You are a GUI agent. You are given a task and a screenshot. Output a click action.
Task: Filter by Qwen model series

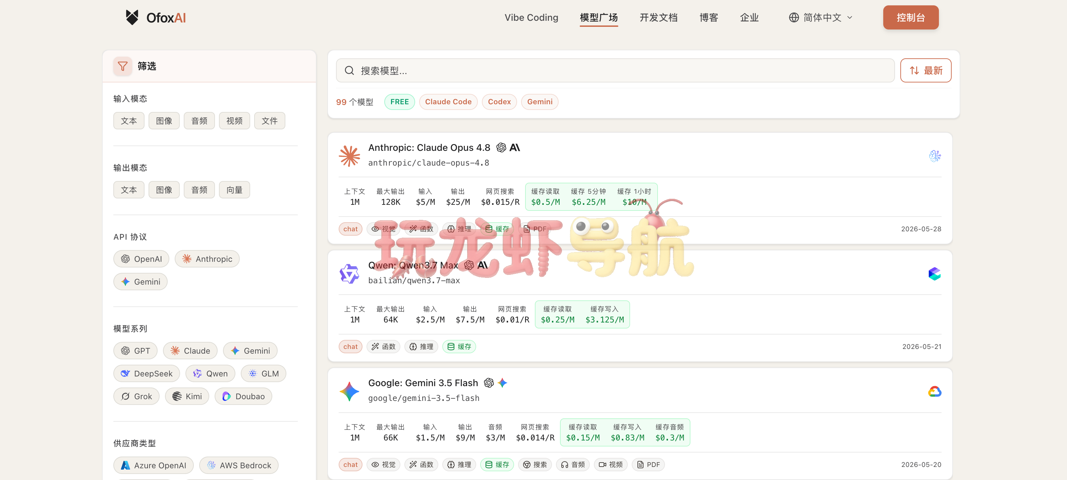coord(210,373)
